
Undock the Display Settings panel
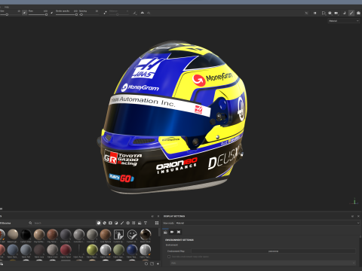(x=352, y=216)
